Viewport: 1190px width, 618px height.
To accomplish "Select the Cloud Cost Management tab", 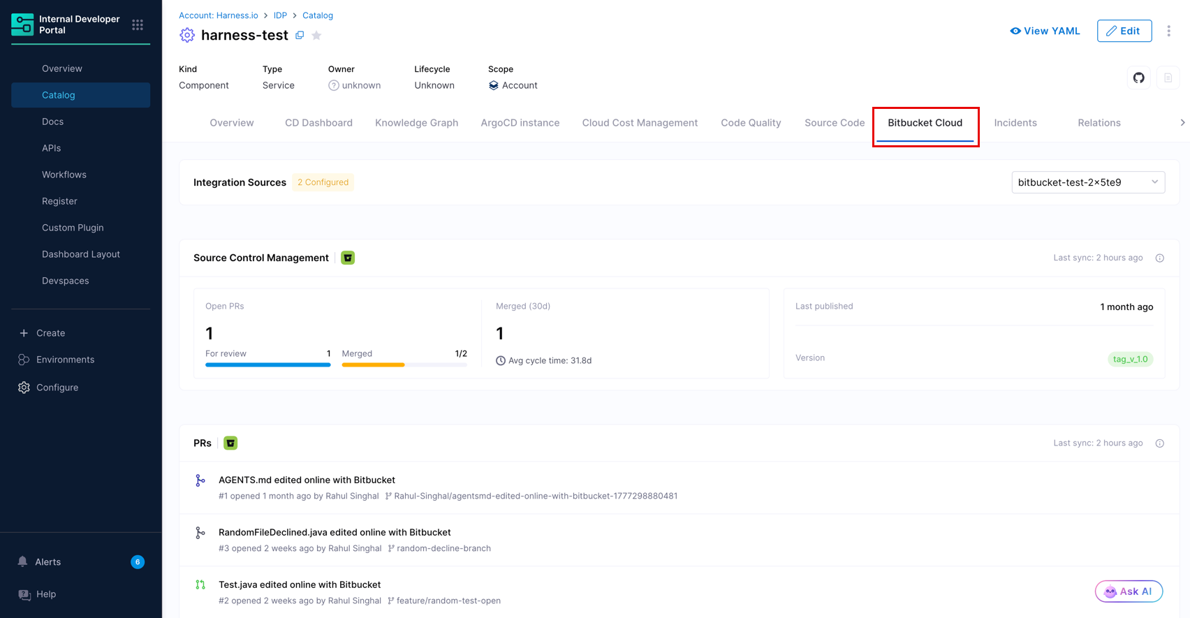I will click(x=640, y=123).
